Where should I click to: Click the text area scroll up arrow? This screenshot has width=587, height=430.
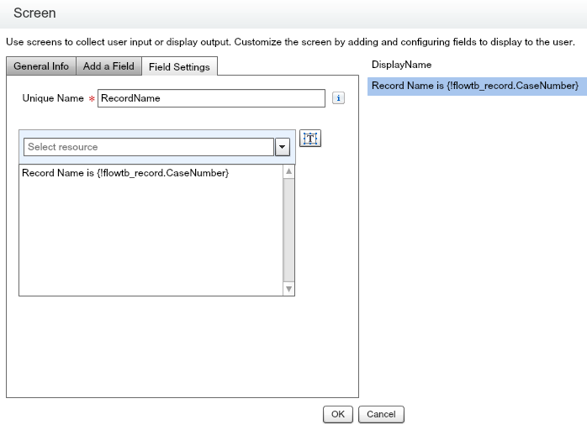click(289, 172)
